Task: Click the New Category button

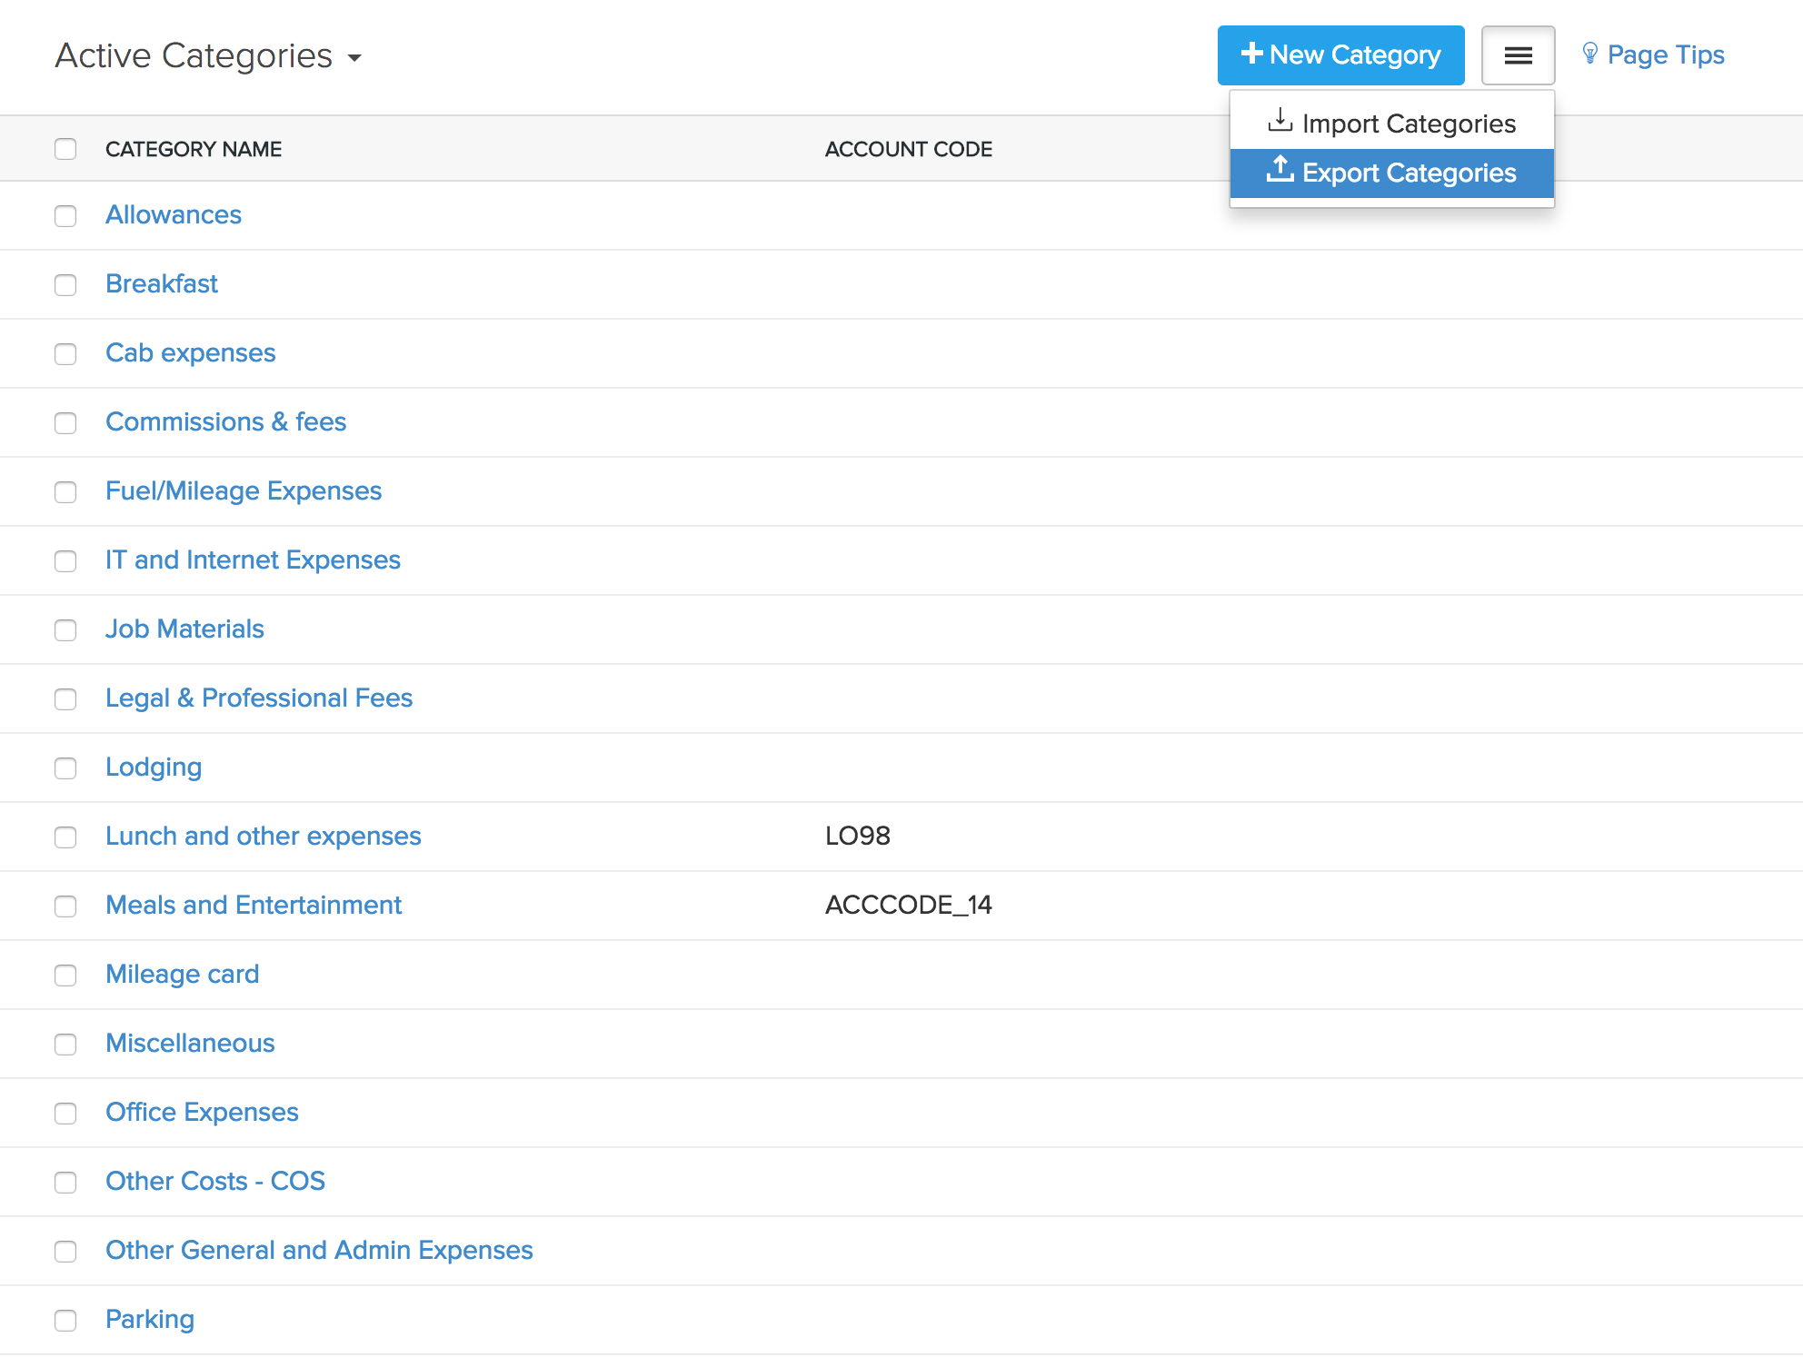Action: [x=1340, y=54]
